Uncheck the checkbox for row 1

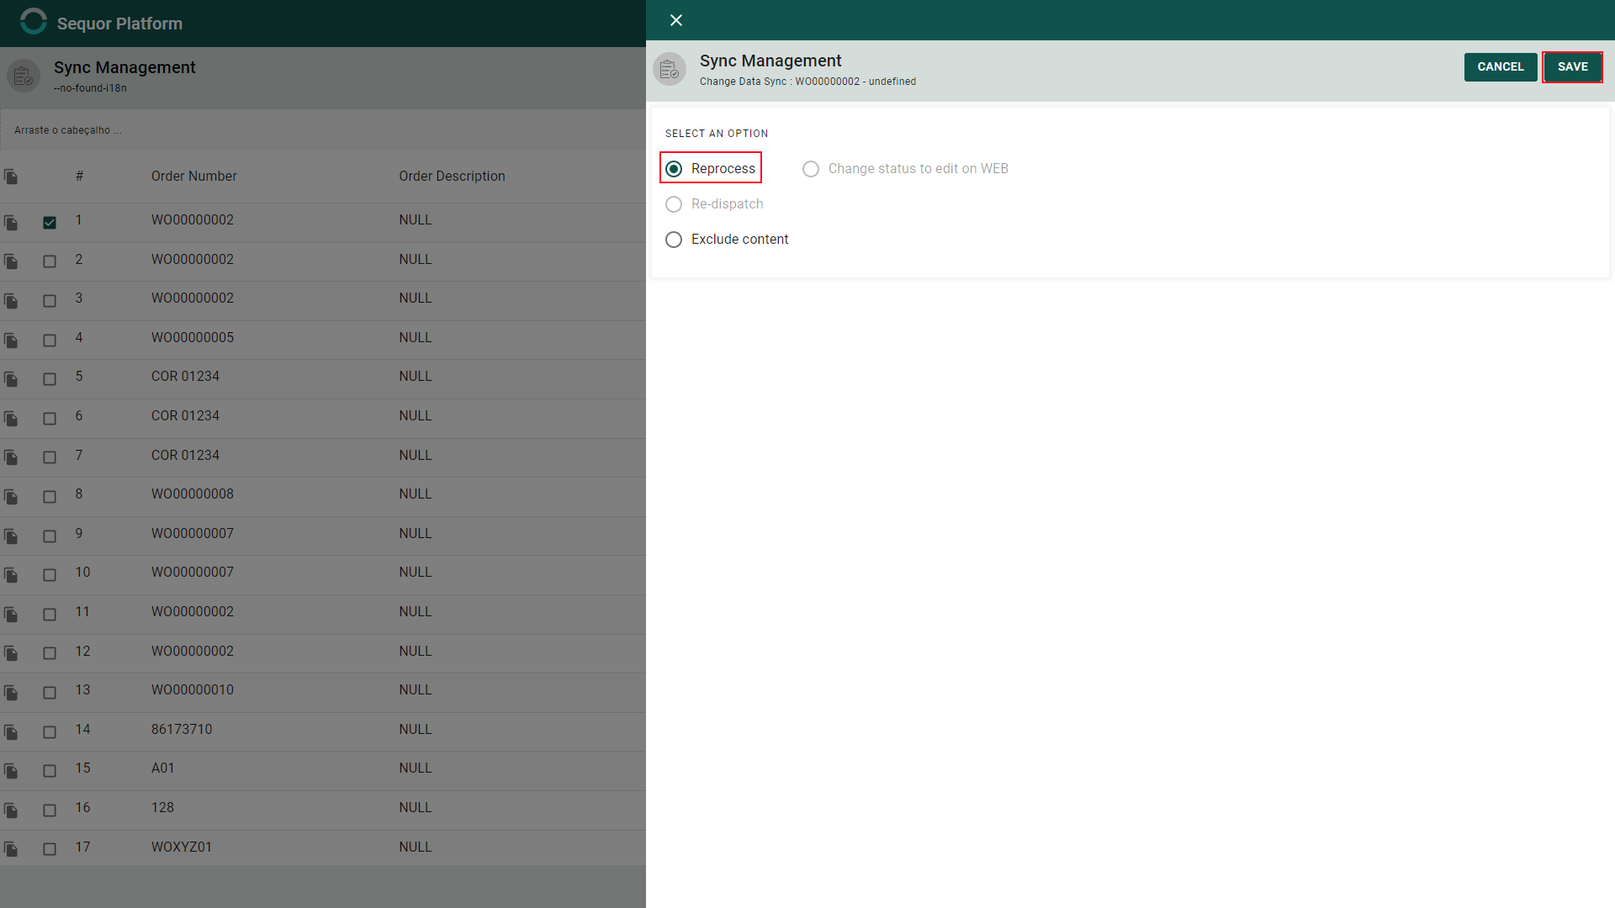click(x=50, y=223)
